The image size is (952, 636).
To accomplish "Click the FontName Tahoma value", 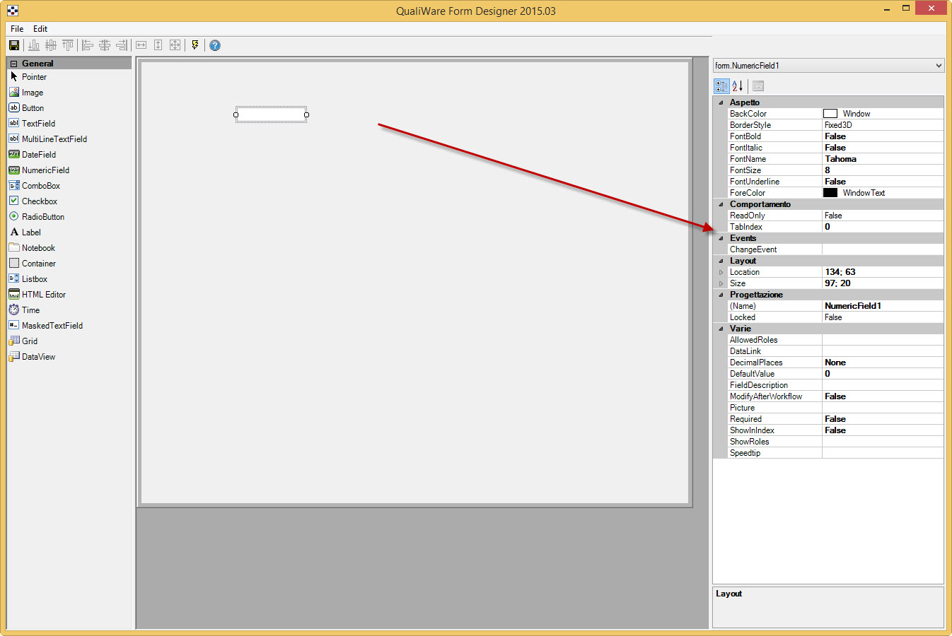I will click(x=883, y=159).
